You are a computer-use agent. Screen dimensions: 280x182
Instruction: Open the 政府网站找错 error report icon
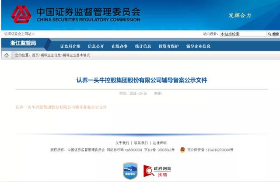(157, 171)
